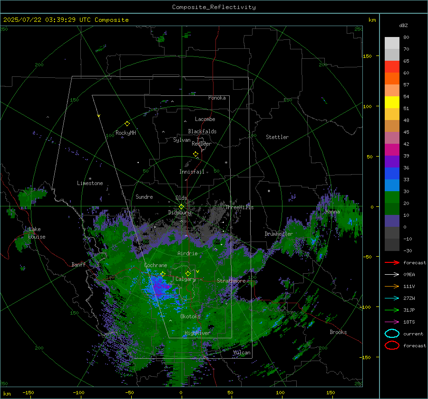The height and width of the screenshot is (399, 428).
Task: Click the green 31JP arrow legend icon
Action: [x=392, y=310]
